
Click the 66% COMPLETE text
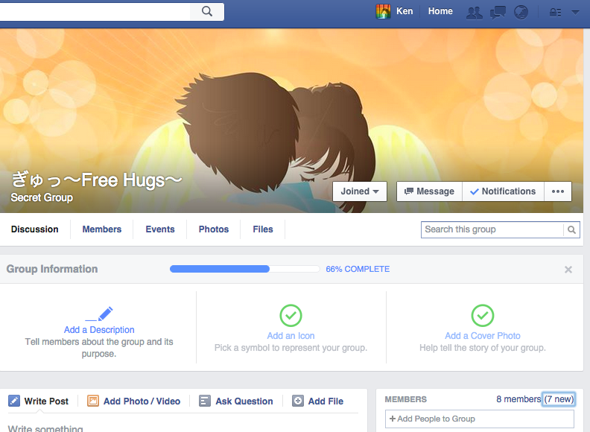point(358,269)
